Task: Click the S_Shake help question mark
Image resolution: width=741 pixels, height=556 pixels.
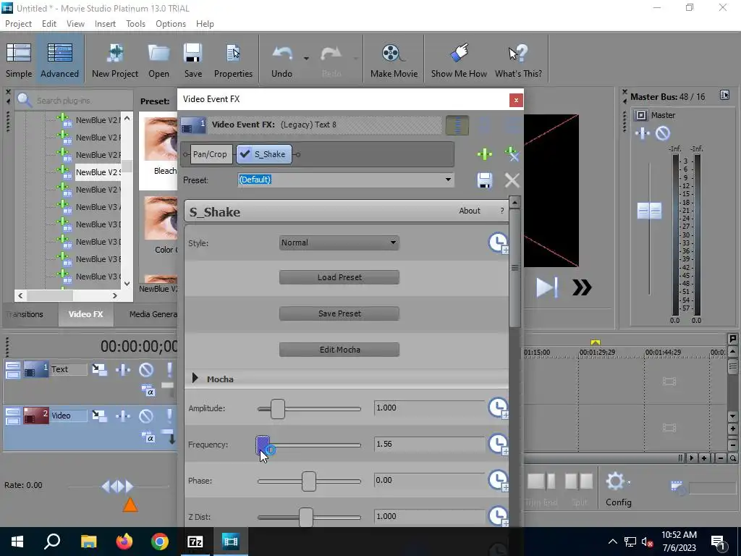Action: click(x=502, y=211)
